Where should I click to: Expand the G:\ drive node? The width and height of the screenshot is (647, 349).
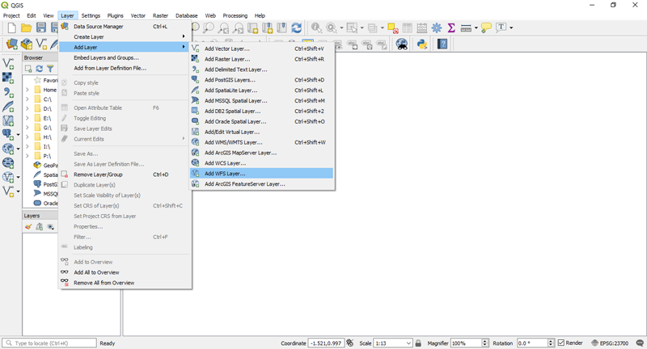coord(27,128)
